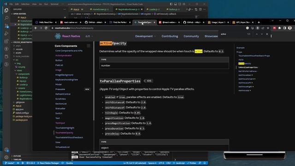Collapse the img folder in Explorer
The width and height of the screenshot is (295, 166).
pyautogui.click(x=18, y=64)
